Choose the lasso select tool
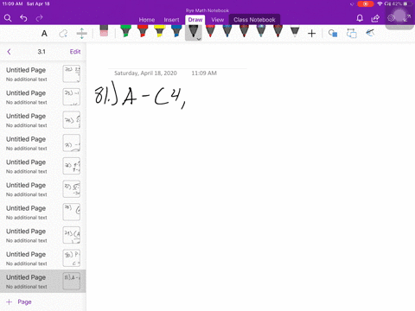The width and height of the screenshot is (415, 311). click(x=63, y=34)
